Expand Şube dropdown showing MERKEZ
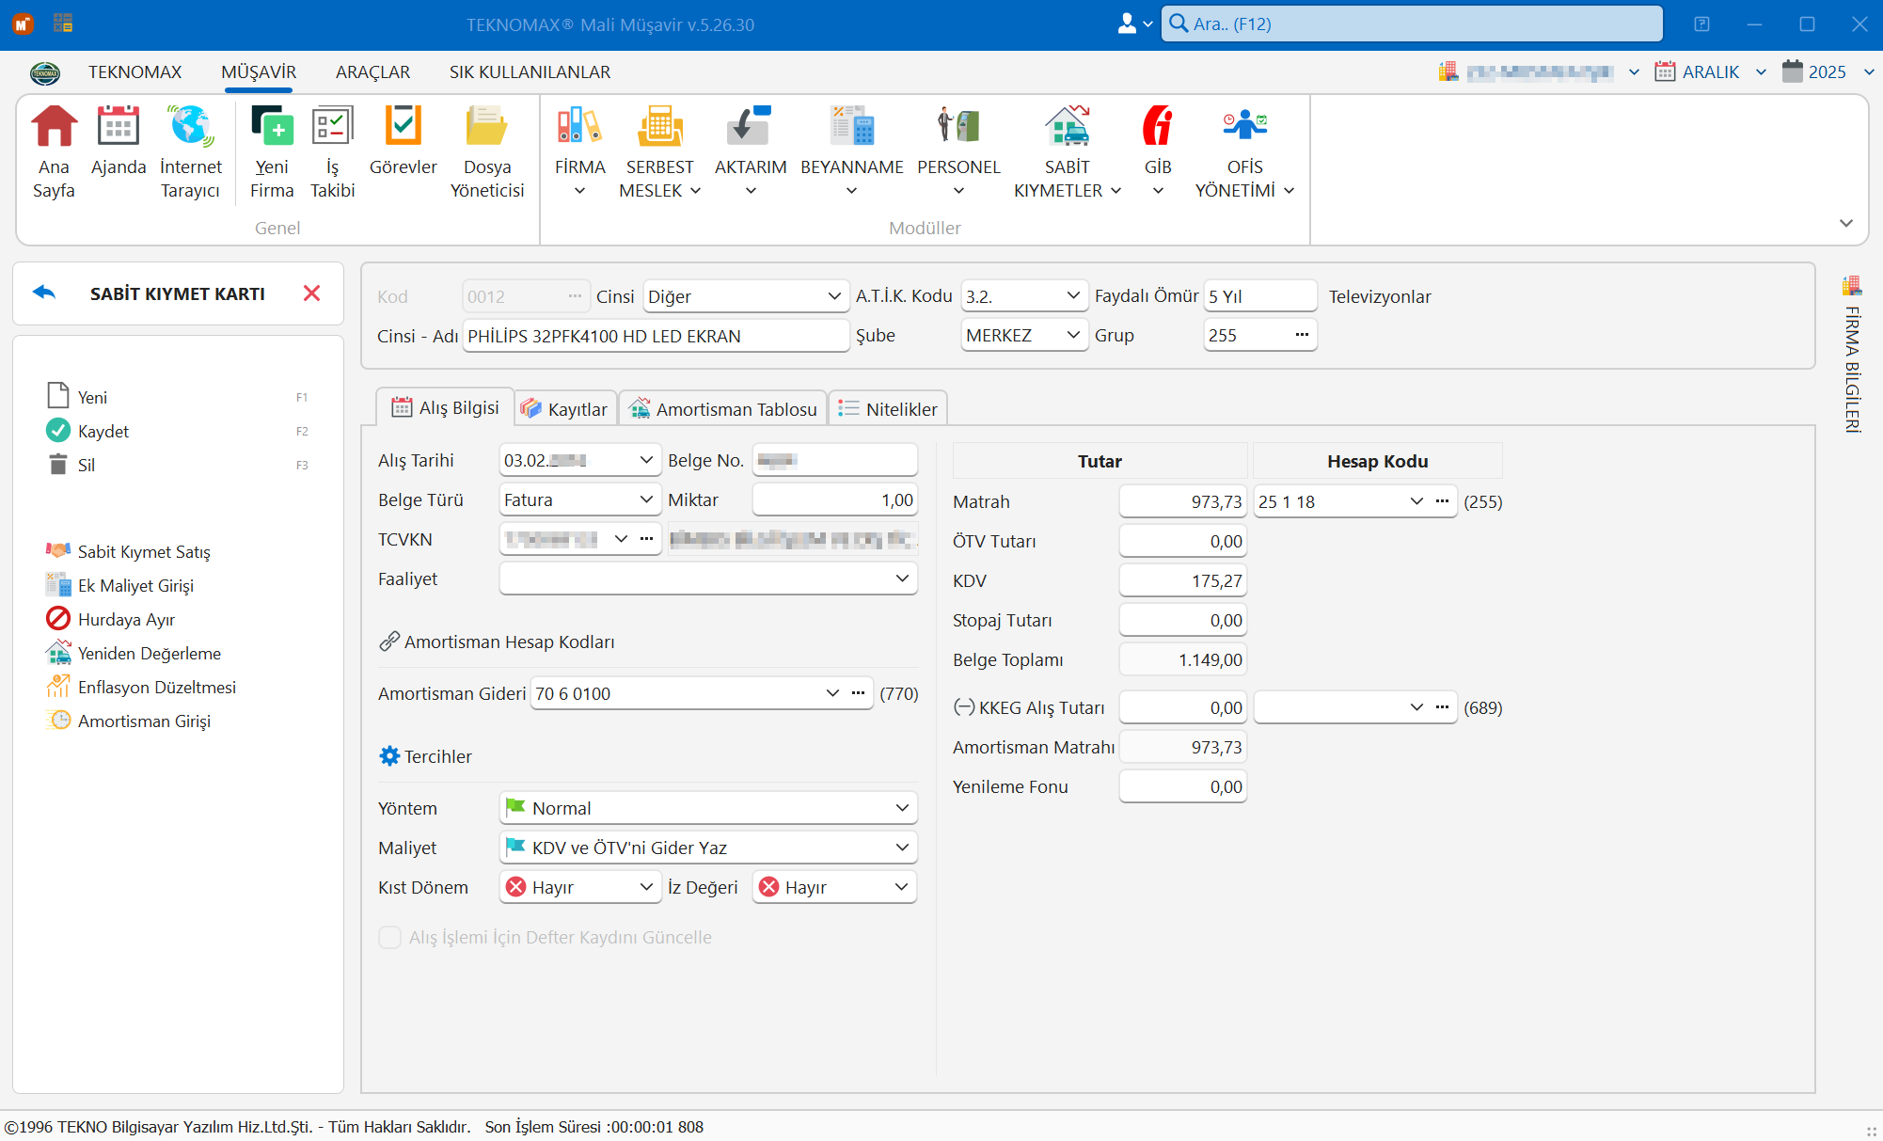 [x=1073, y=335]
